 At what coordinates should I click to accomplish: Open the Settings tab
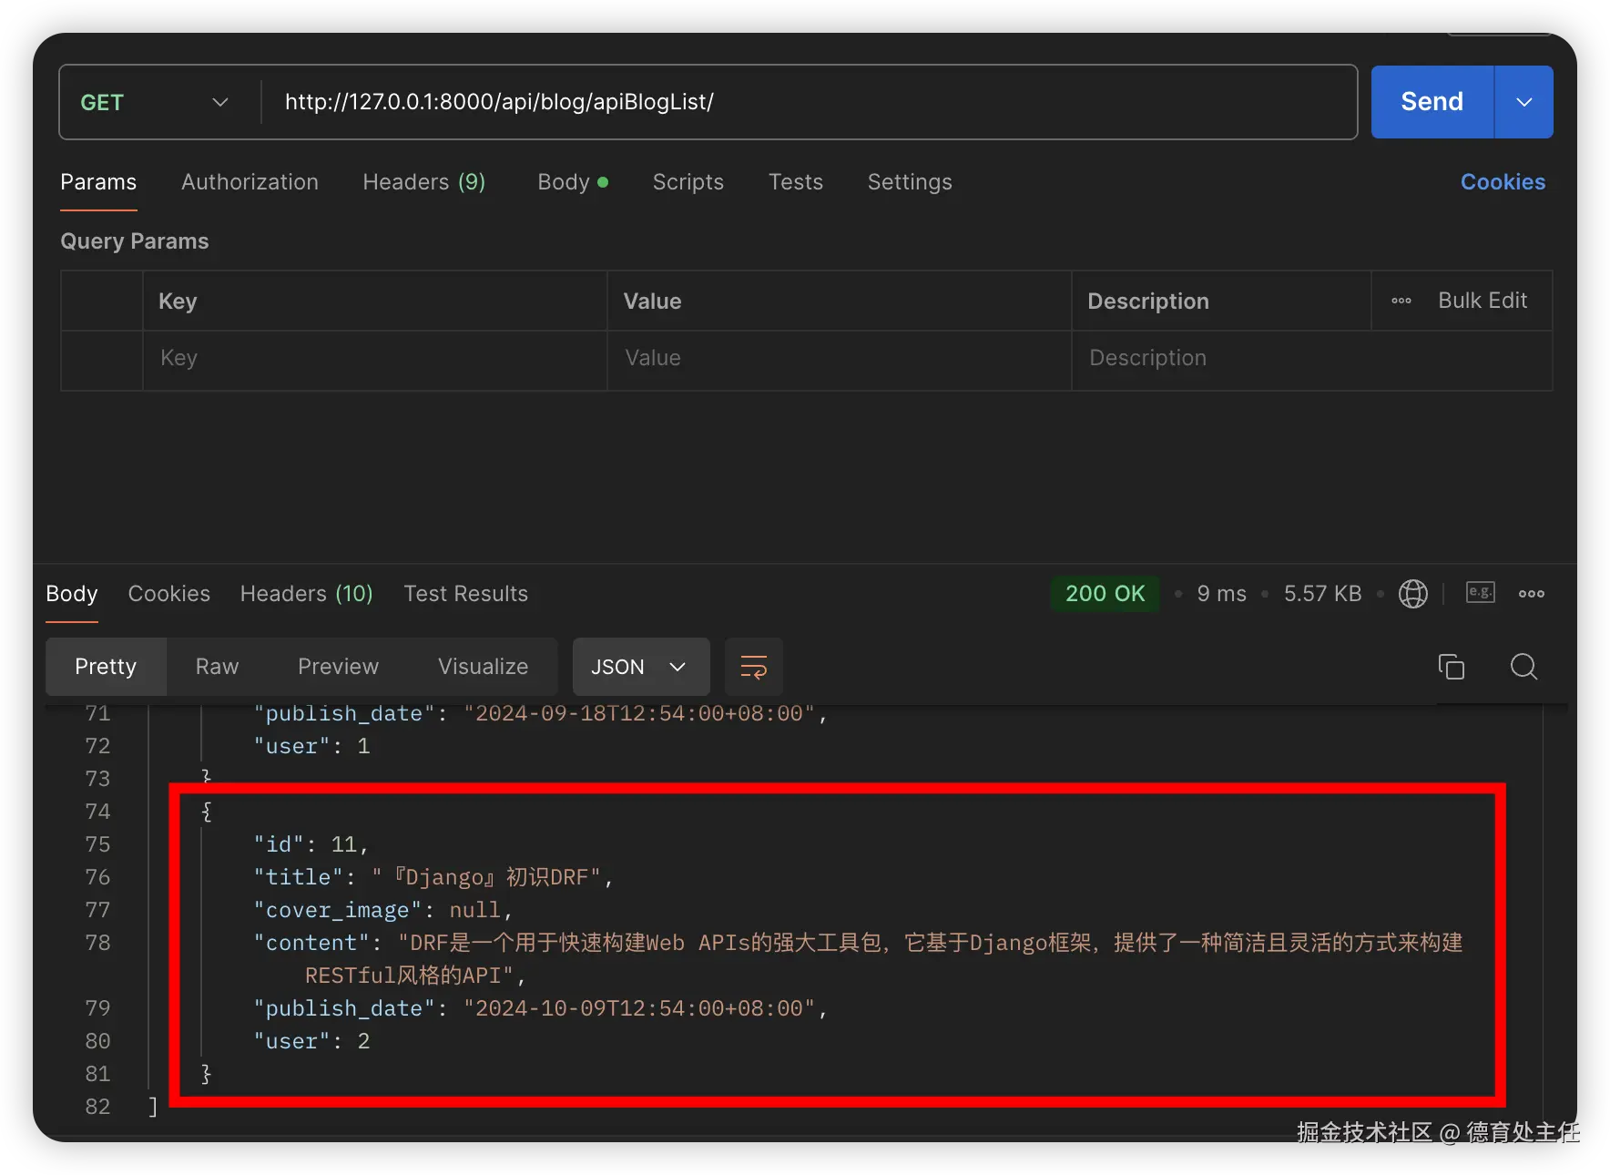pyautogui.click(x=909, y=182)
